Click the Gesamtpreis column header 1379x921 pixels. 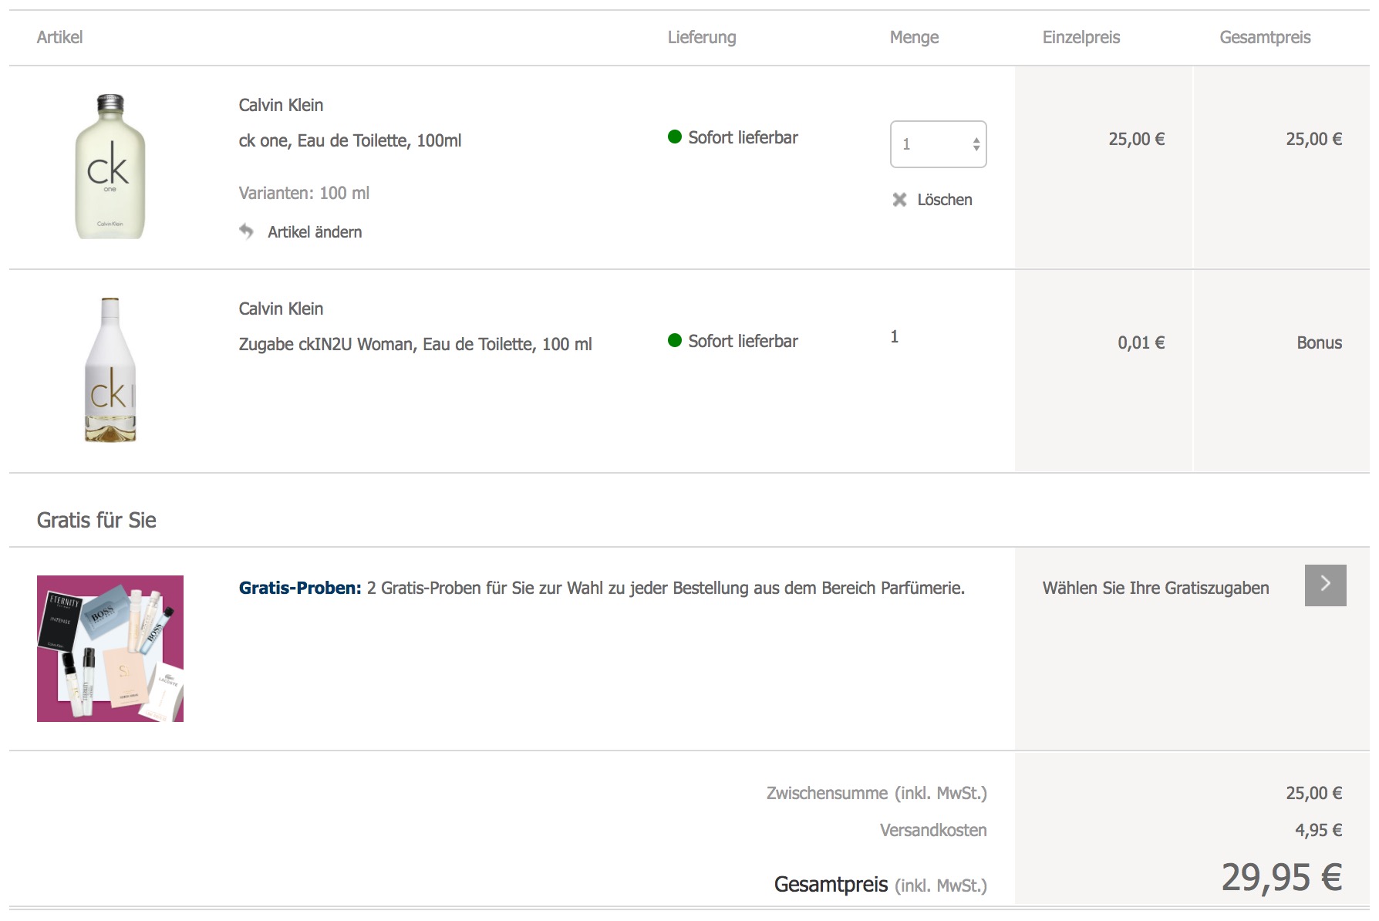(1265, 37)
